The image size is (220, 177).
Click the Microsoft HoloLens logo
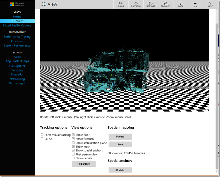(17, 4)
